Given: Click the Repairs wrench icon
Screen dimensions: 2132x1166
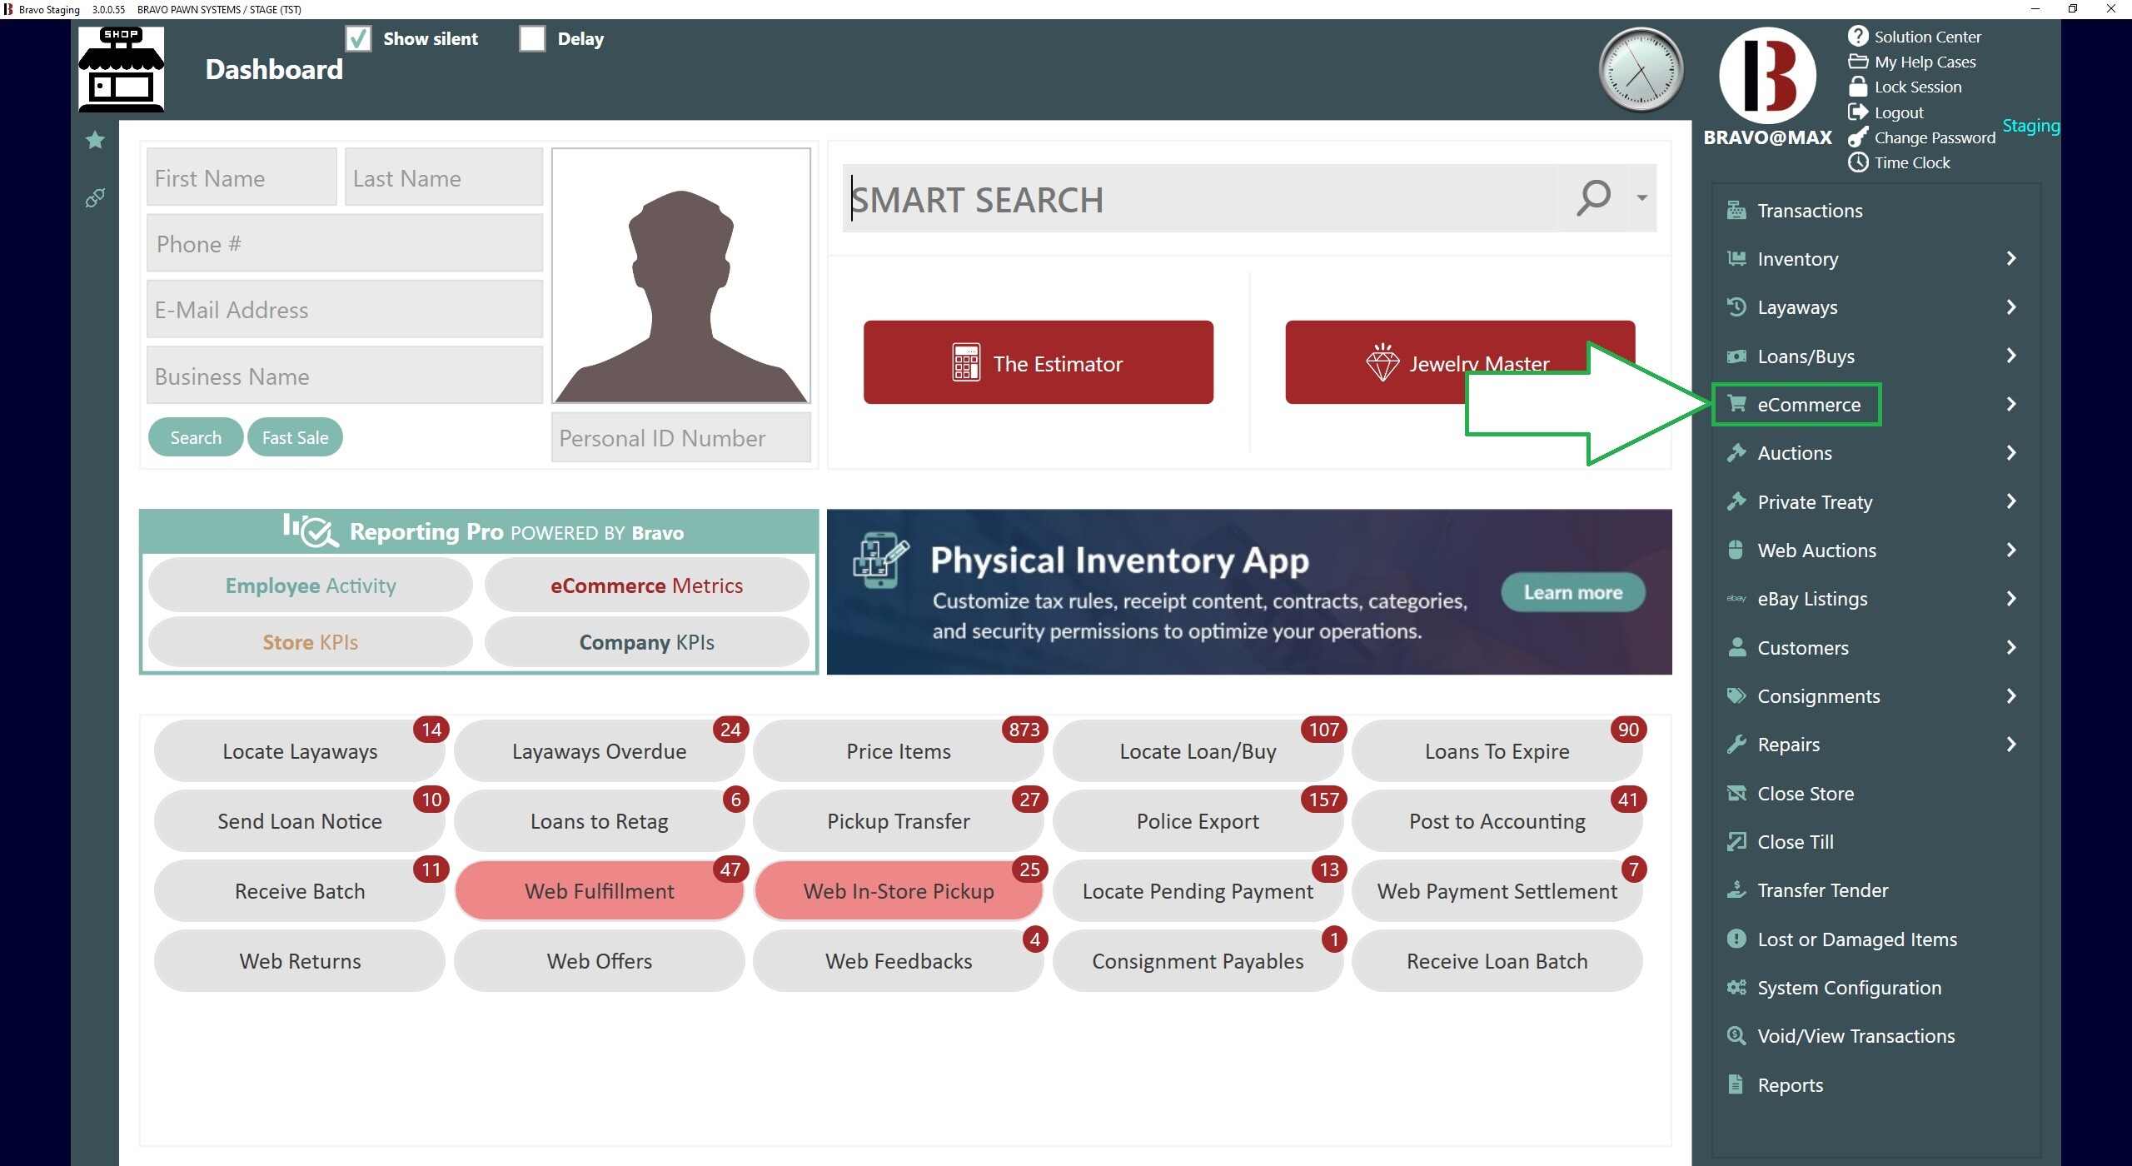Looking at the screenshot, I should click(1736, 744).
